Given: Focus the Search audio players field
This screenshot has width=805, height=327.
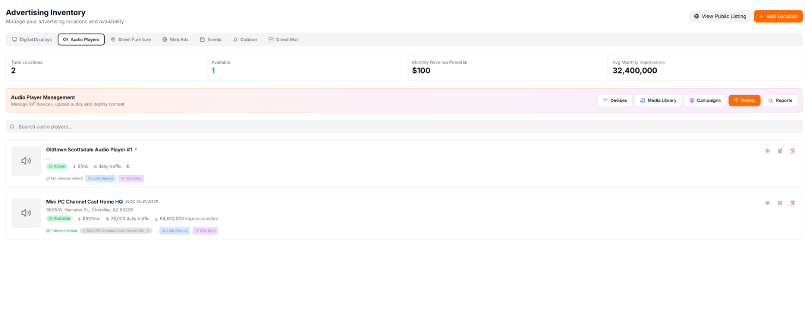Looking at the screenshot, I should click(x=404, y=127).
